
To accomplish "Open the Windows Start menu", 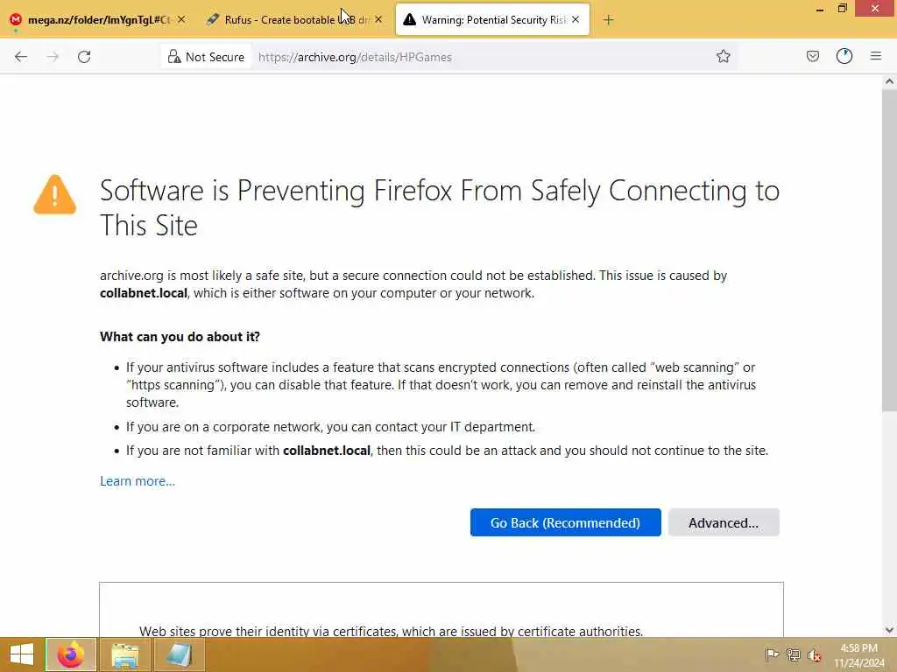I will [22, 654].
